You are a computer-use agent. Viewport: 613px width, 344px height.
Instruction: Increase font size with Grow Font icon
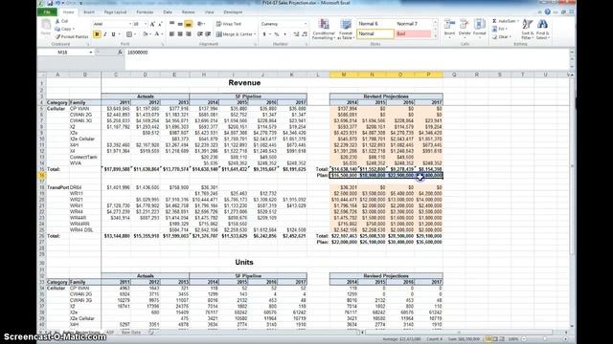point(152,24)
